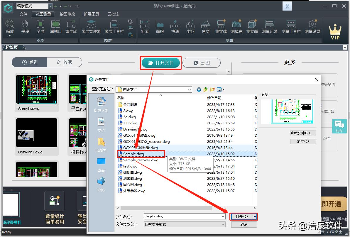The image size is (350, 237).
Task: Select the 面积 area measure tool
Action: point(160,26)
